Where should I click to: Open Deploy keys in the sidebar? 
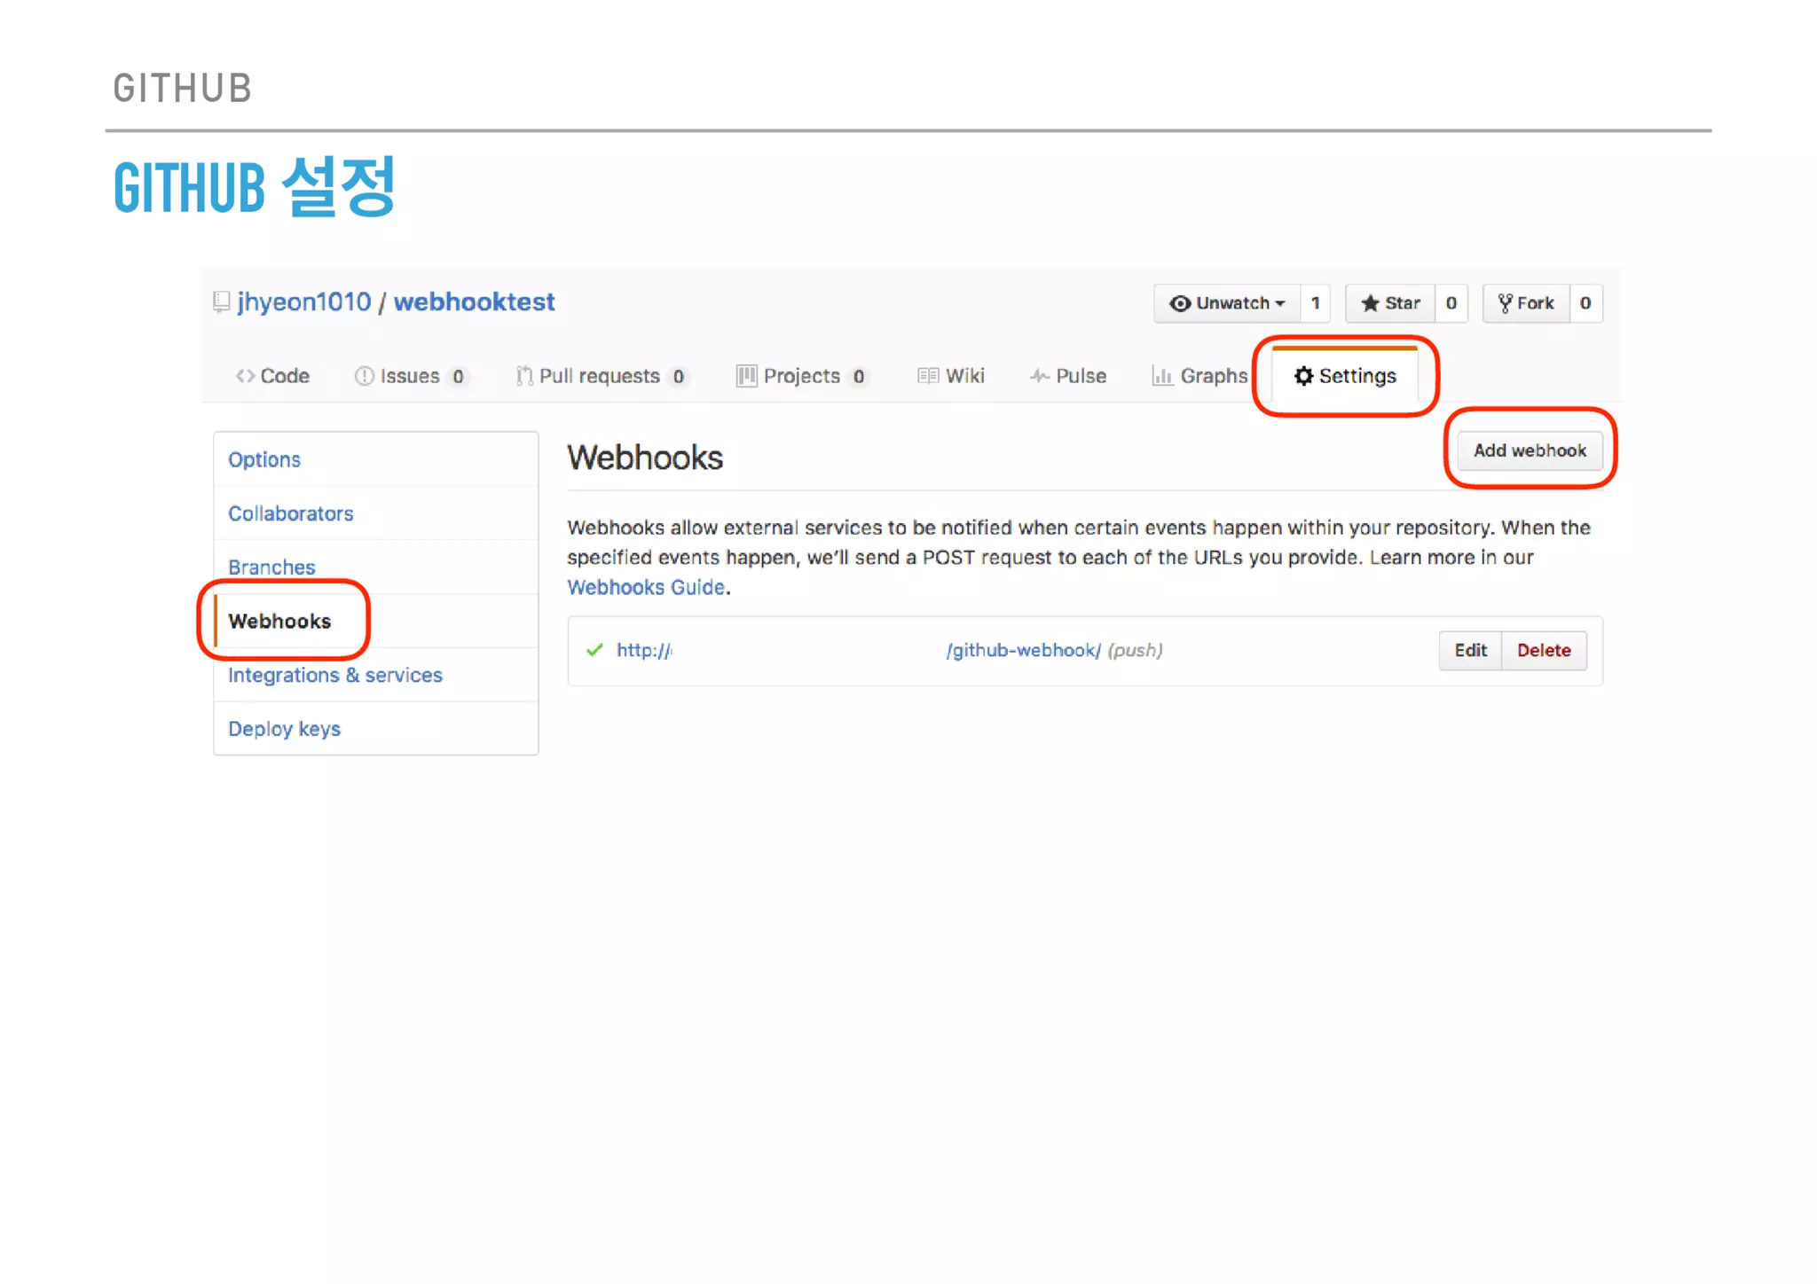tap(376, 729)
